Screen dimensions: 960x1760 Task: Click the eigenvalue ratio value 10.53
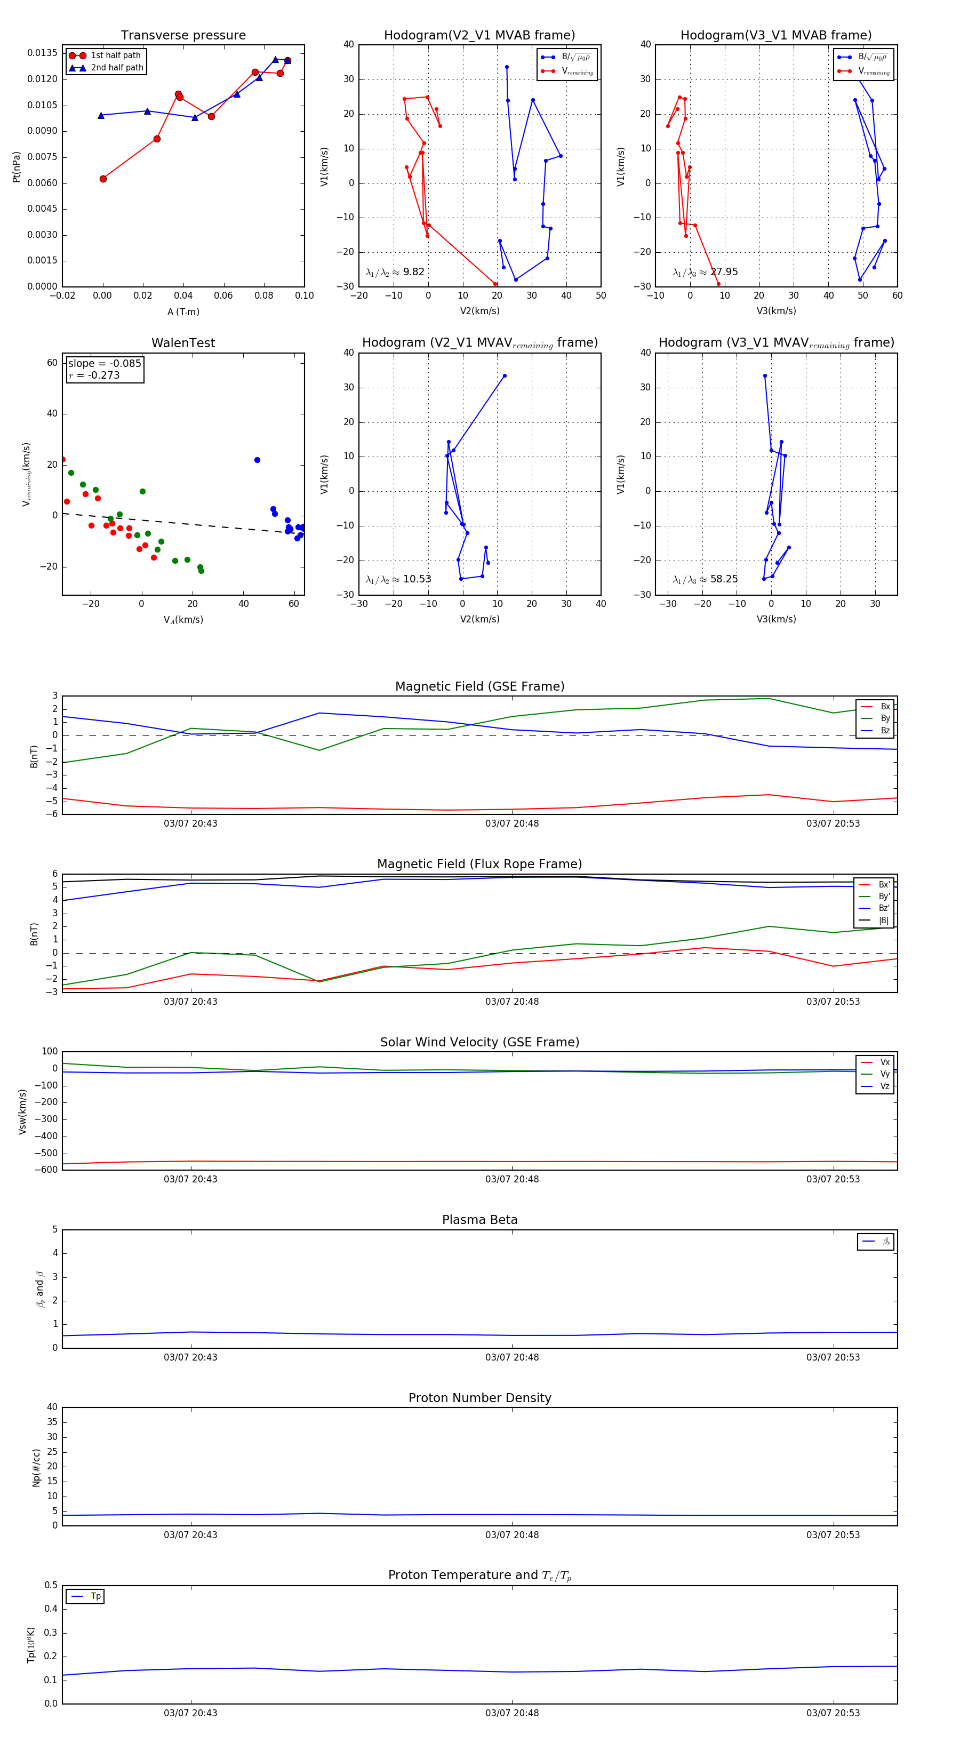[417, 579]
